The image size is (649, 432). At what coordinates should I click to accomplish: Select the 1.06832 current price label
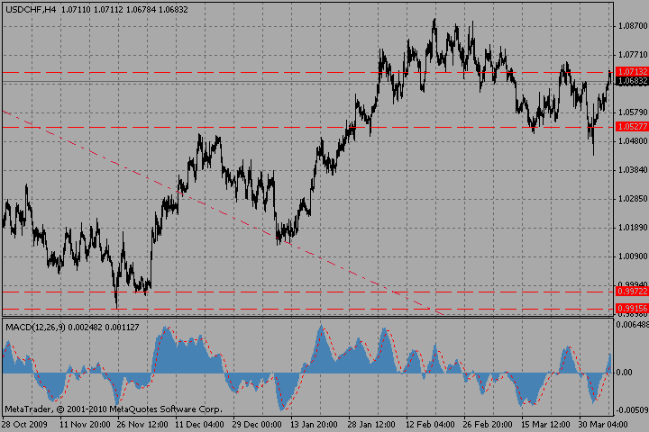click(x=632, y=81)
